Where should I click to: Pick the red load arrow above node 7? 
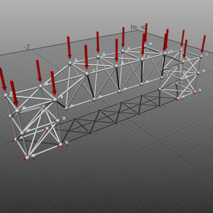click(86, 57)
